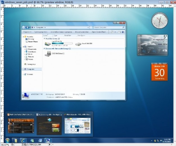Viewport: 176px width, 146px height.
Task: Select Recent Places under Favorites
Action: pos(32,42)
